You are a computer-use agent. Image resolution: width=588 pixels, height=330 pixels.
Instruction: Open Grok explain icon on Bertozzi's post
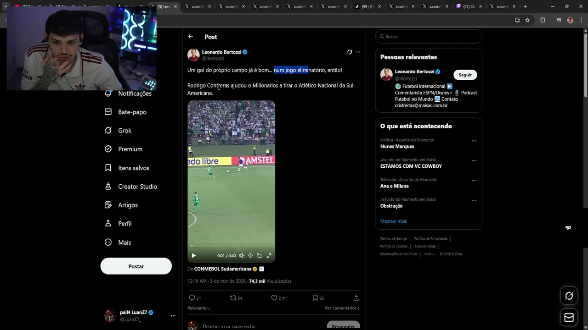pos(350,52)
